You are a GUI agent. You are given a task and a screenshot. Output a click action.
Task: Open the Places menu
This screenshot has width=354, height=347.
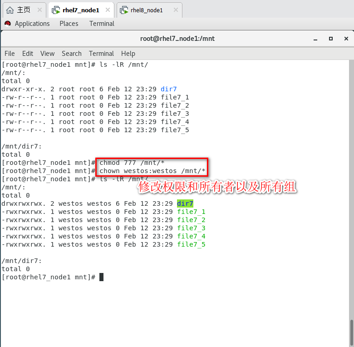69,24
